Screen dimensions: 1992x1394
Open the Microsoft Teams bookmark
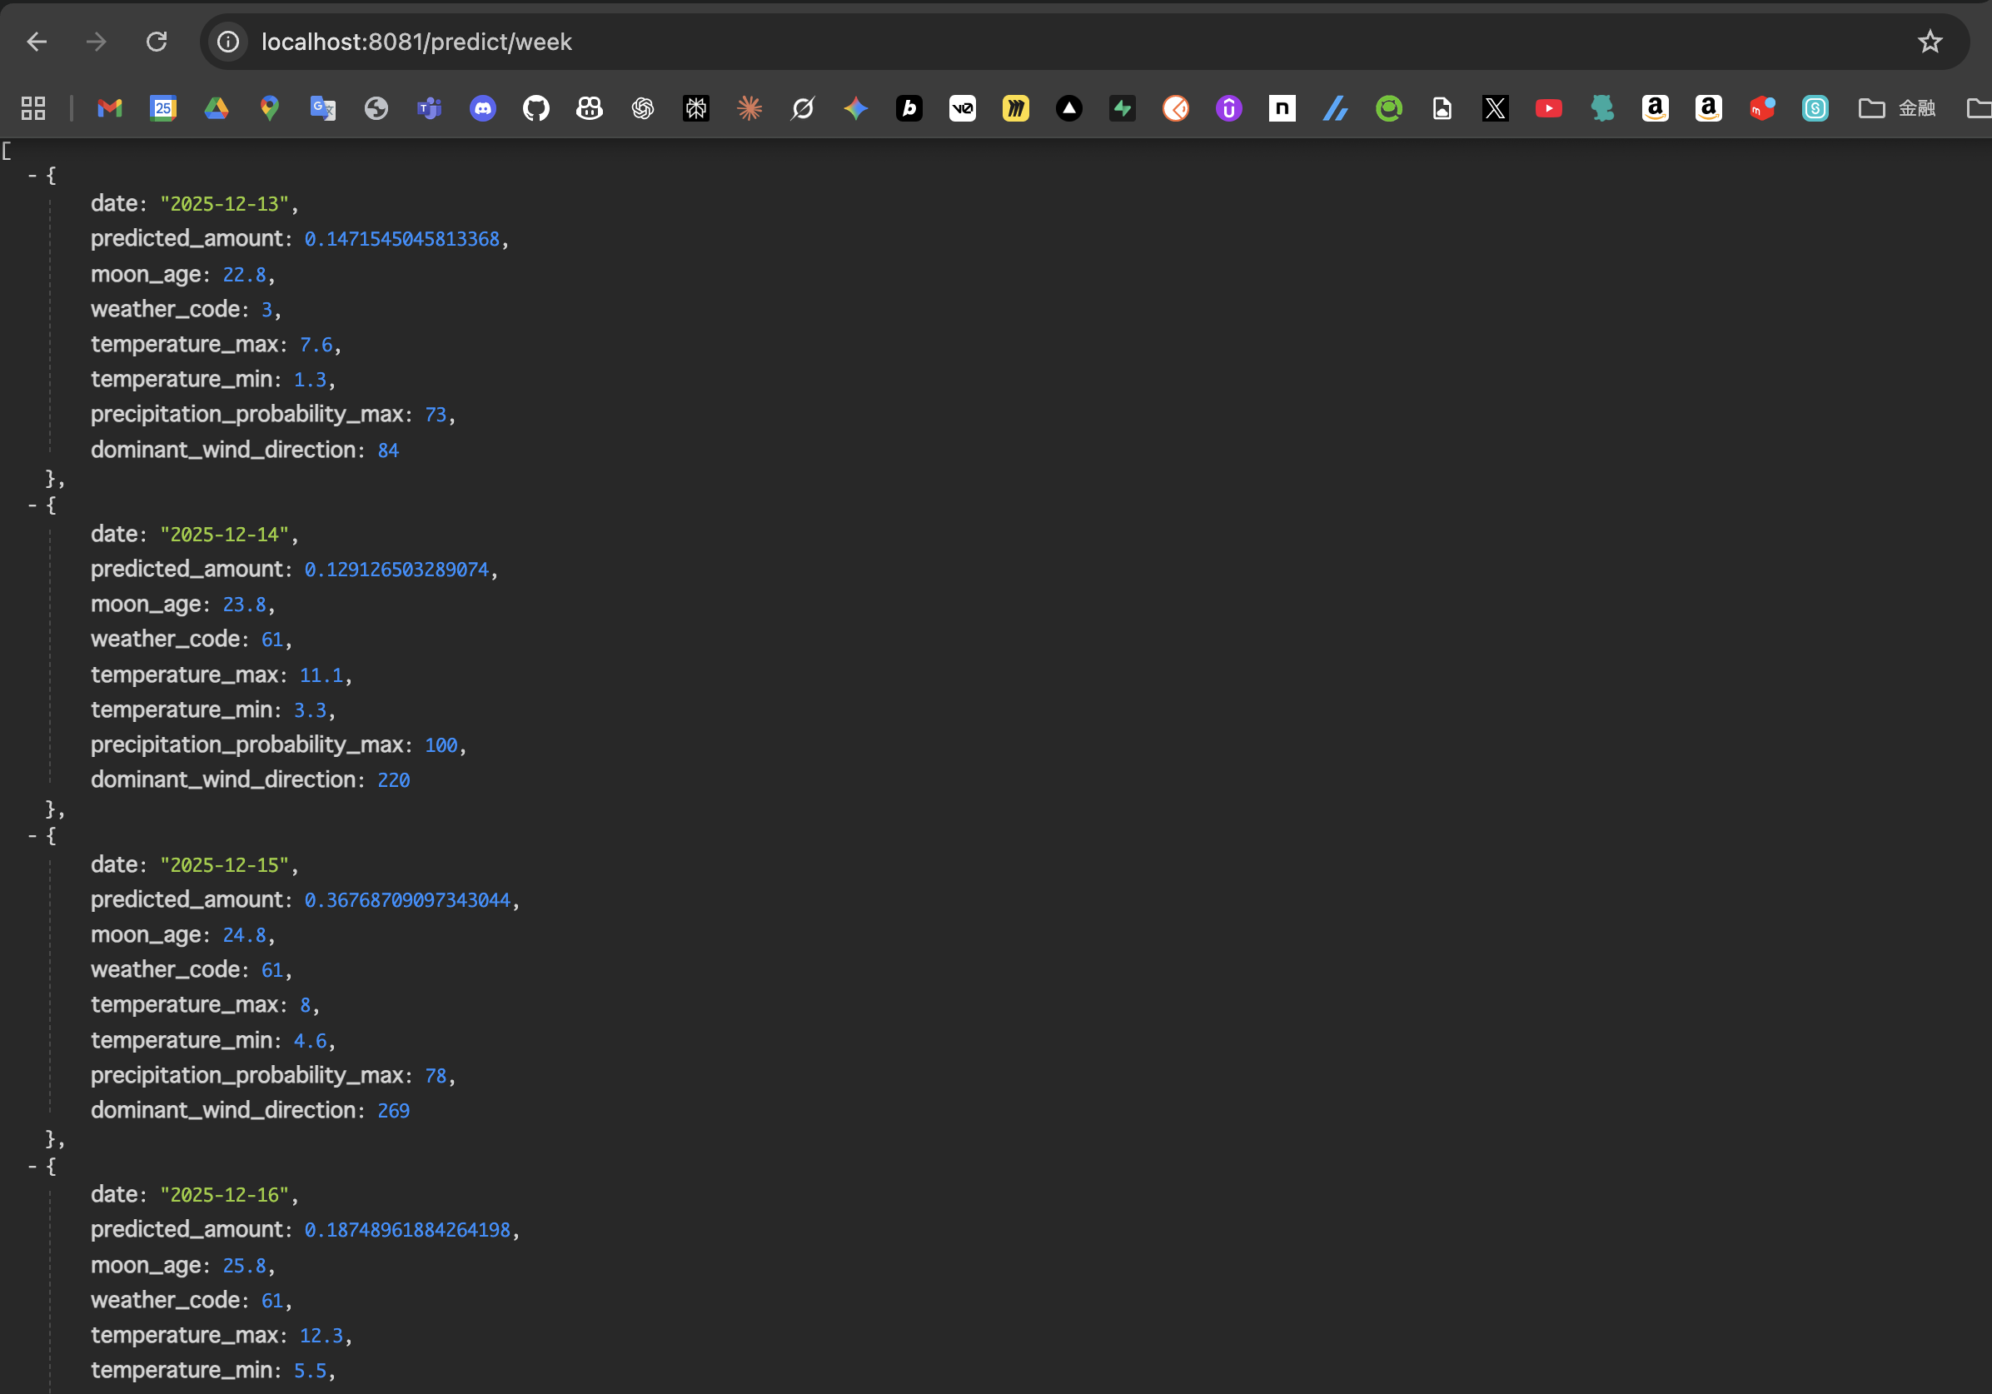click(x=430, y=108)
